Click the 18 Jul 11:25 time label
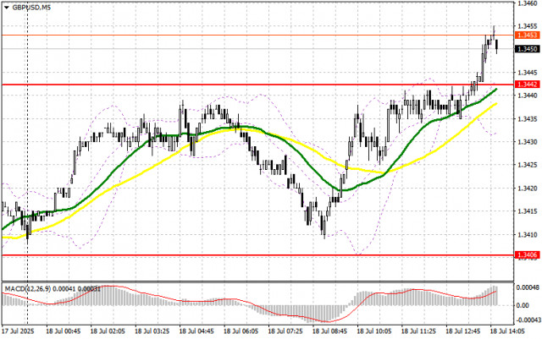The height and width of the screenshot is (339, 542). pyautogui.click(x=418, y=331)
